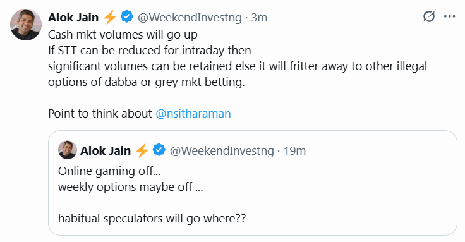Click the Alok Jain name inside the quoted post
465x242 pixels.
pyautogui.click(x=106, y=150)
